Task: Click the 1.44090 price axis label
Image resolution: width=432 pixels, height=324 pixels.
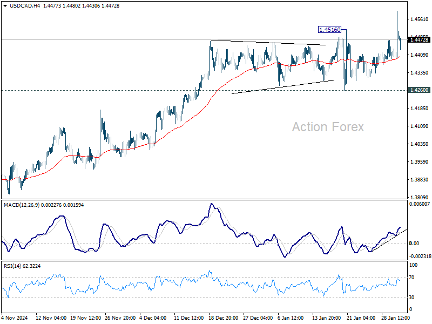Action: [420, 55]
